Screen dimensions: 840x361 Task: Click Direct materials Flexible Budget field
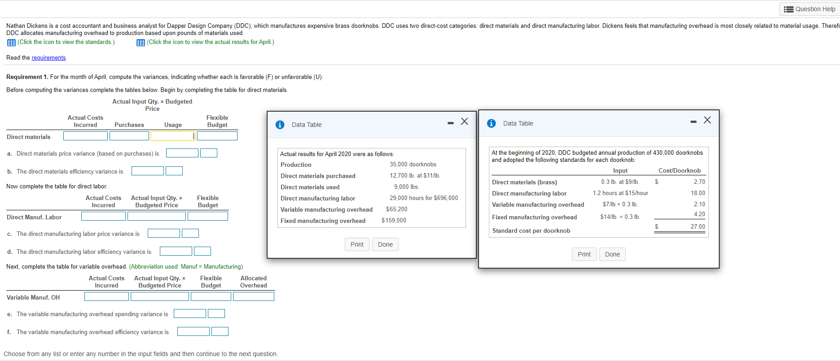(x=217, y=136)
